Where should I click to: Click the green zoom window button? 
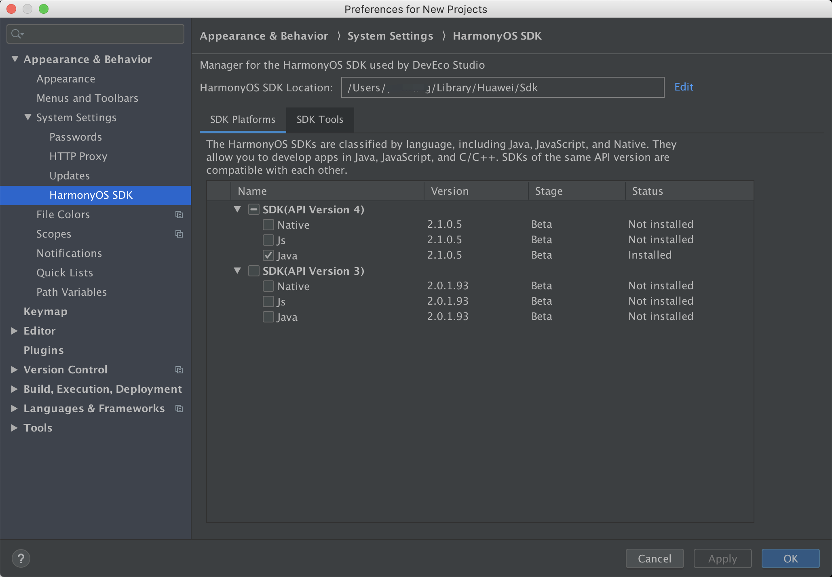[x=44, y=9]
